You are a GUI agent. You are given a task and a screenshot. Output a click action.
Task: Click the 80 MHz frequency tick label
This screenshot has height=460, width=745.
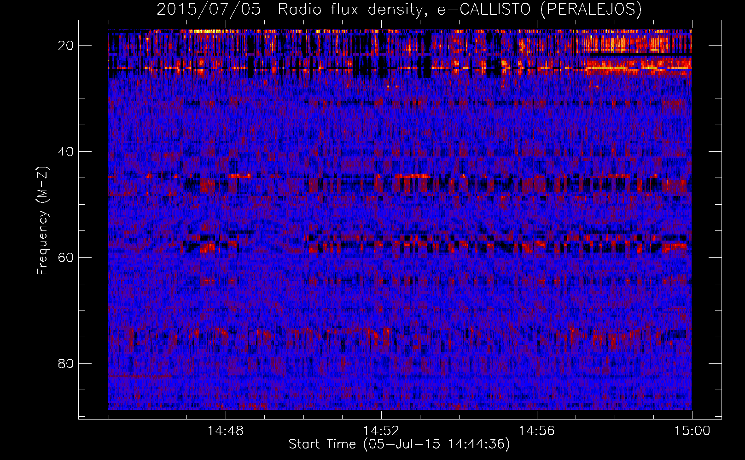[x=66, y=363]
